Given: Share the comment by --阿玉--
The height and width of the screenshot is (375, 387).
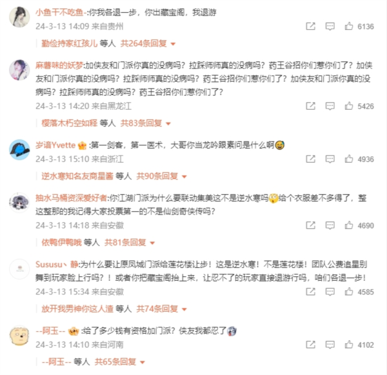Looking at the screenshot, I should click(310, 345).
